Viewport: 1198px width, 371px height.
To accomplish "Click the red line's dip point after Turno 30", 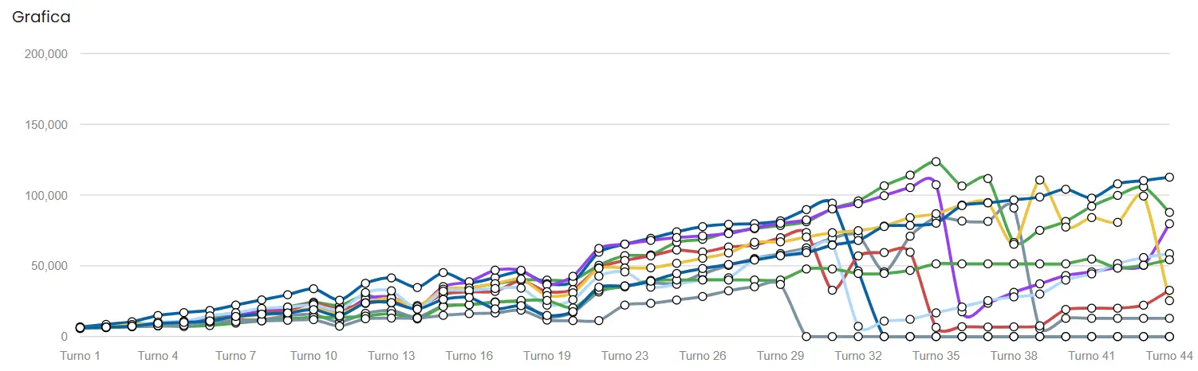I will (x=832, y=290).
